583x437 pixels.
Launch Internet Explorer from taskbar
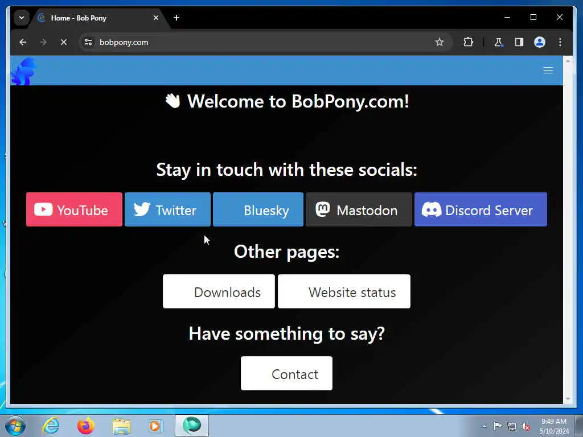click(x=51, y=426)
